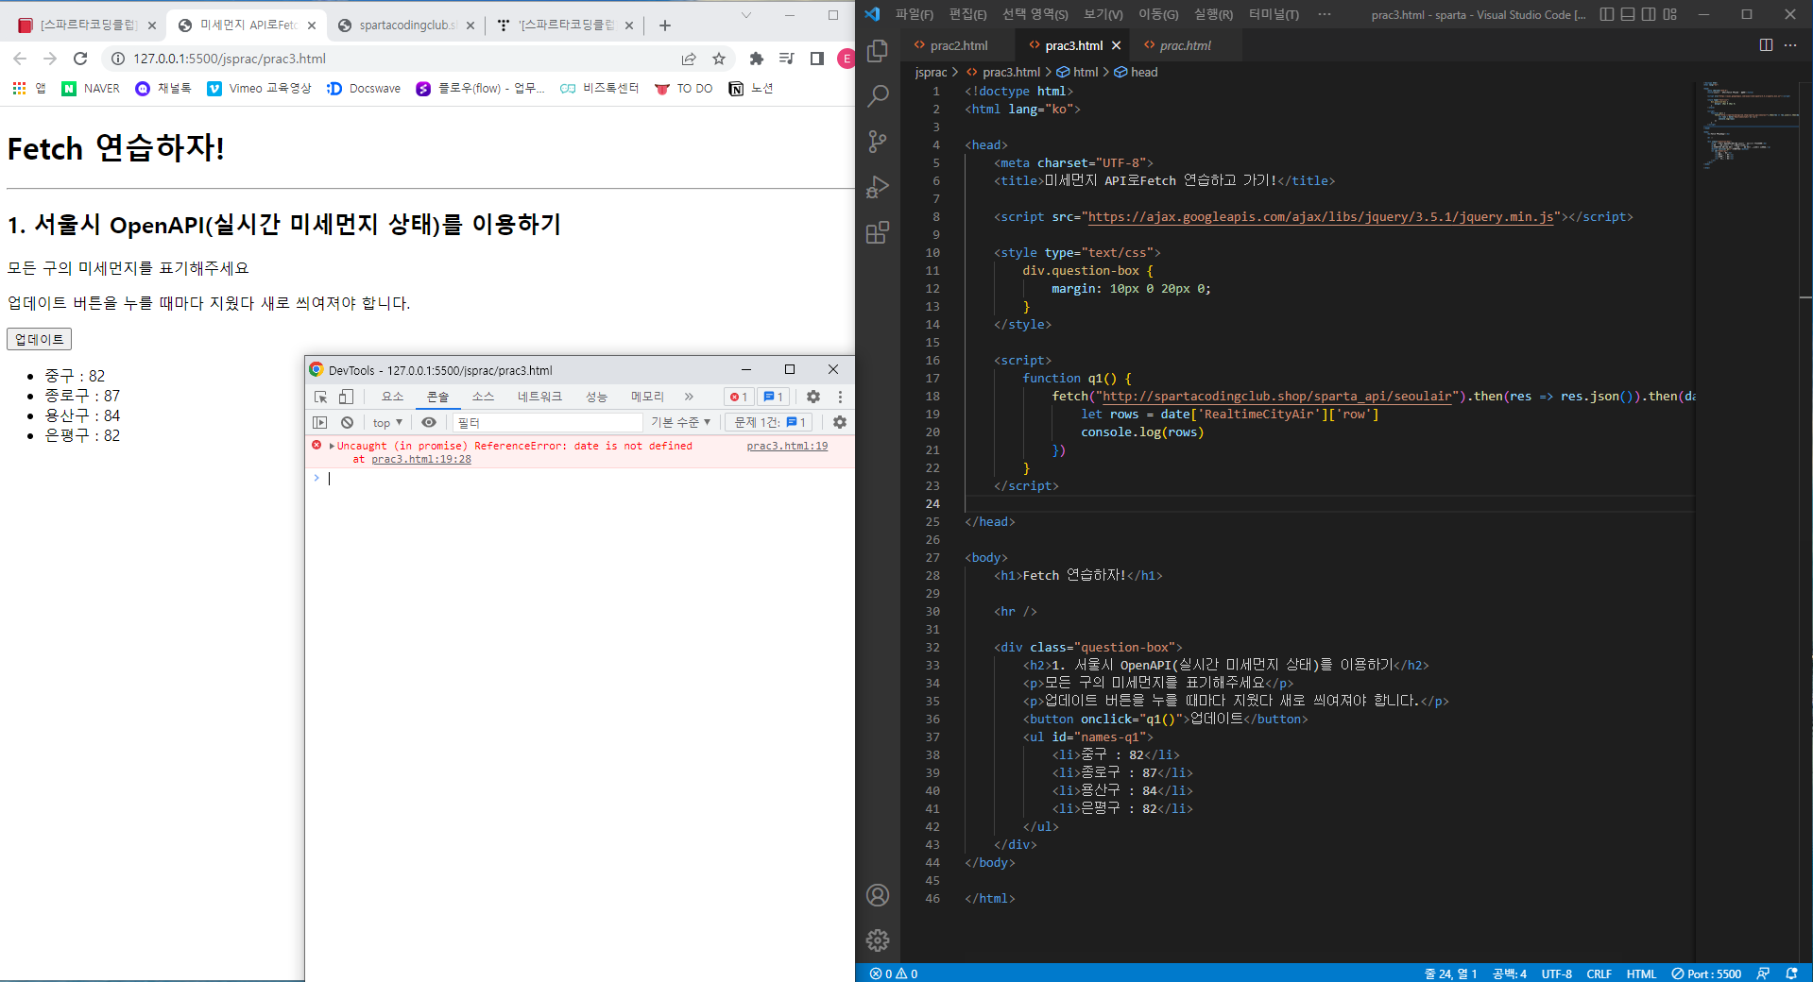Toggle the device toolbar in DevTools
Screen dimensions: 1813x982
pyautogui.click(x=346, y=397)
